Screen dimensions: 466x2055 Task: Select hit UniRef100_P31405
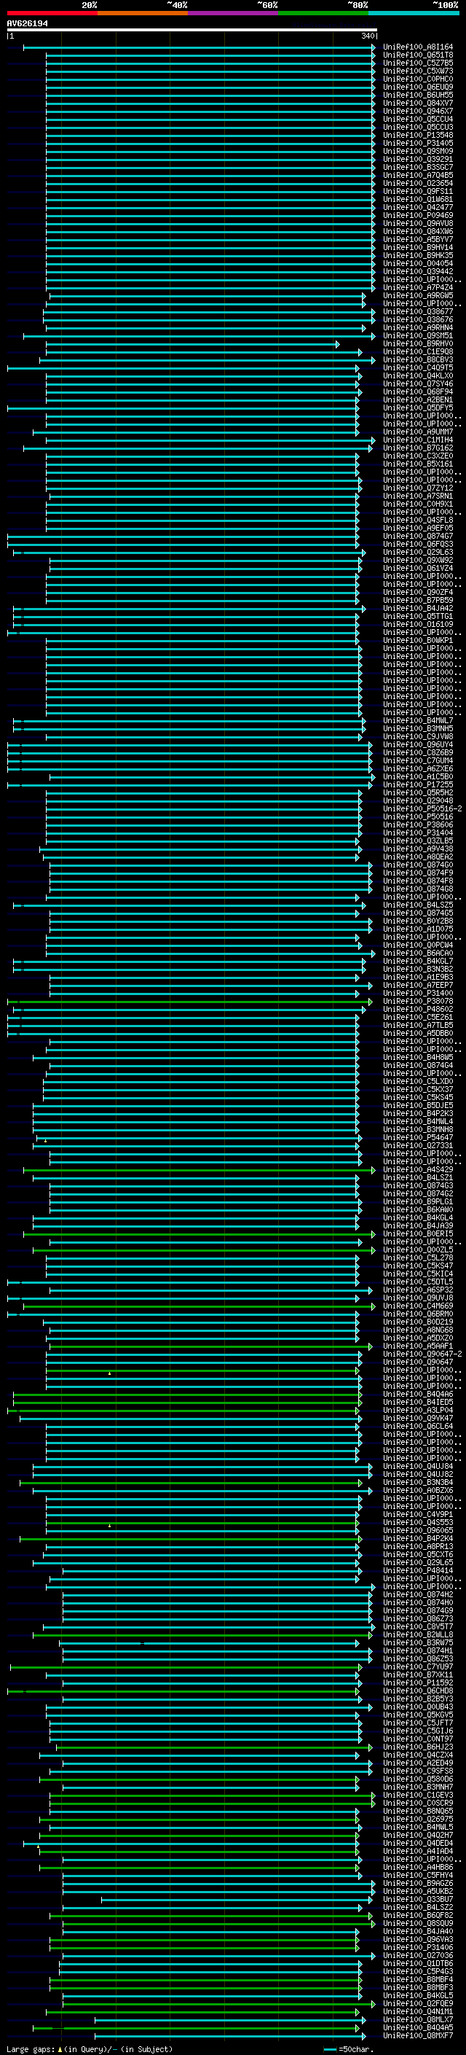417,144
